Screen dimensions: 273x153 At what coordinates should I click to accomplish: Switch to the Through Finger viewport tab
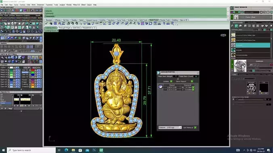tap(65, 28)
